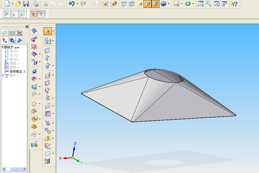Click the close corner square tool
This screenshot has height=173, width=259.
[48, 113]
